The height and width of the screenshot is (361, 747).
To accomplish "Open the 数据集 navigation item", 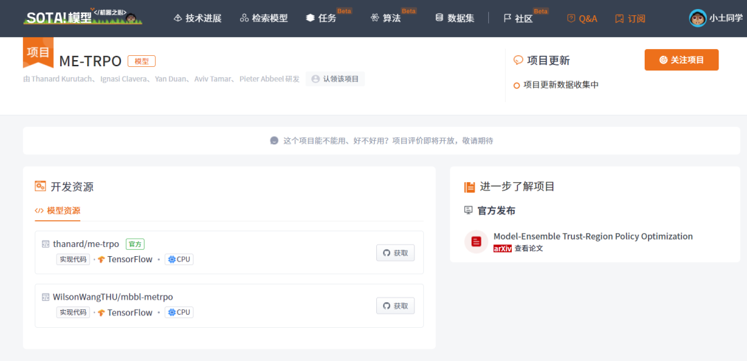I will point(454,19).
